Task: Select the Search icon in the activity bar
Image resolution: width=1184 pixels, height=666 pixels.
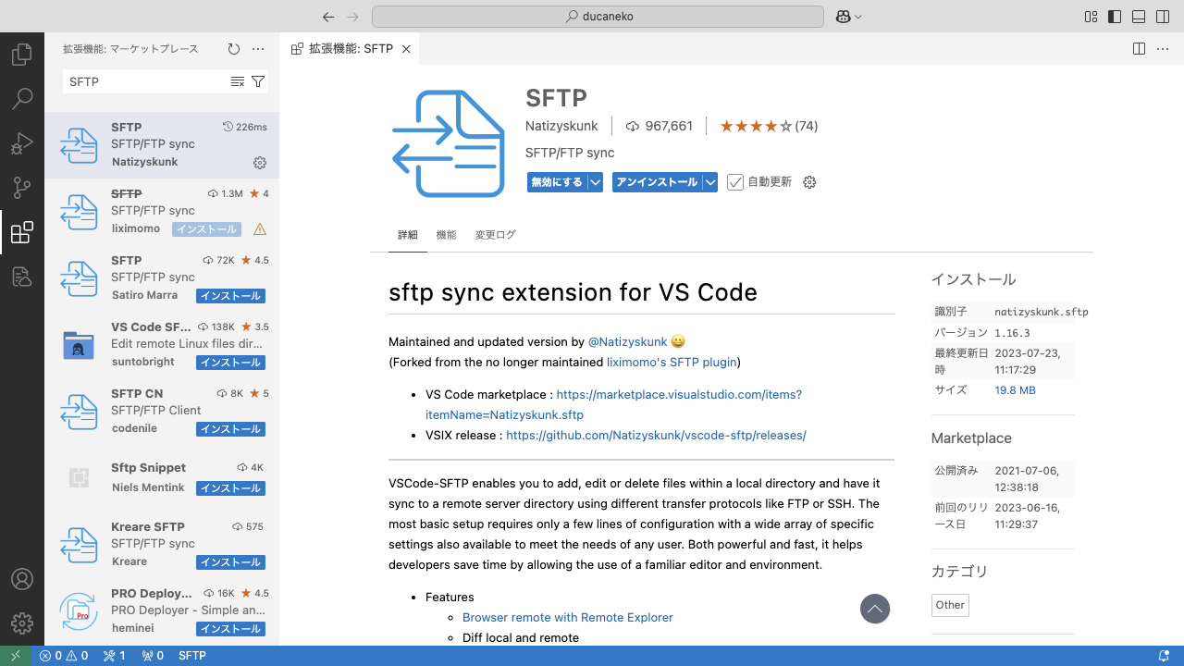Action: coord(22,98)
